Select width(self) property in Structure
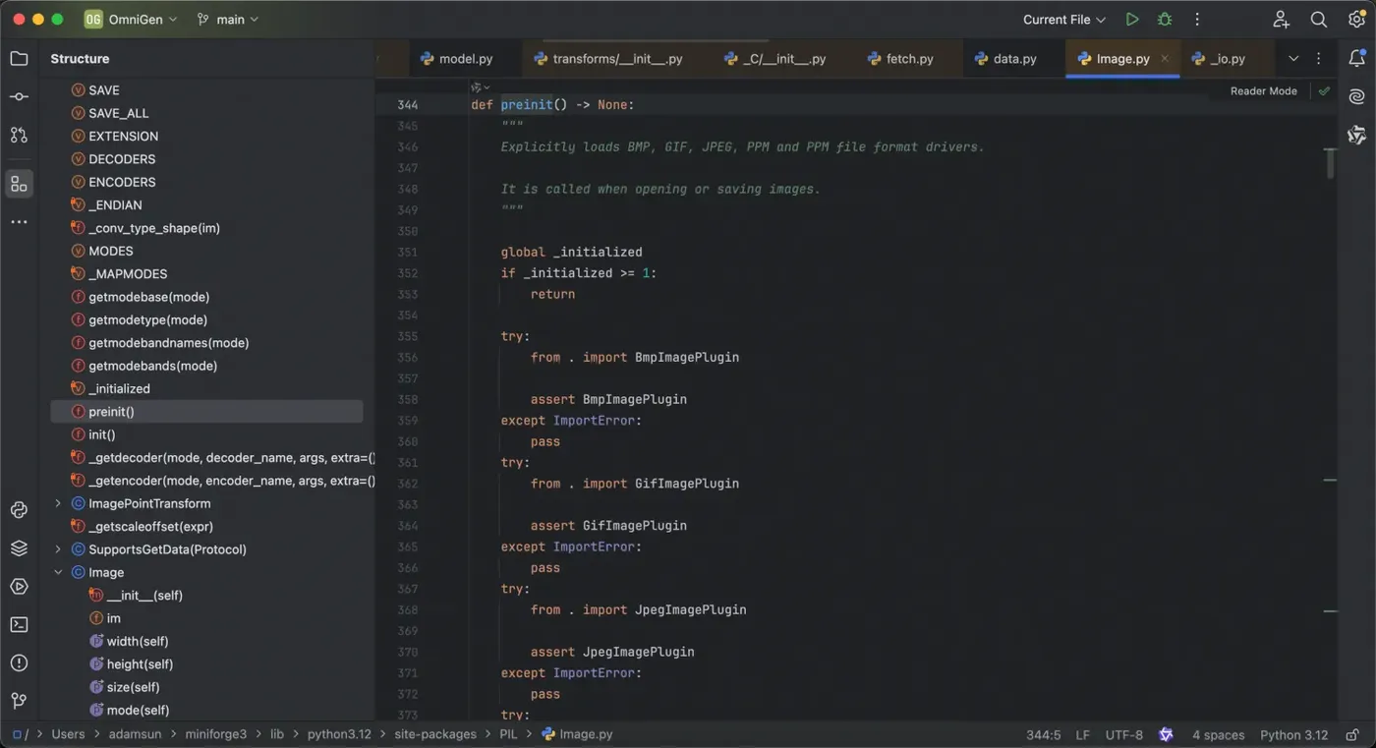 pos(138,641)
